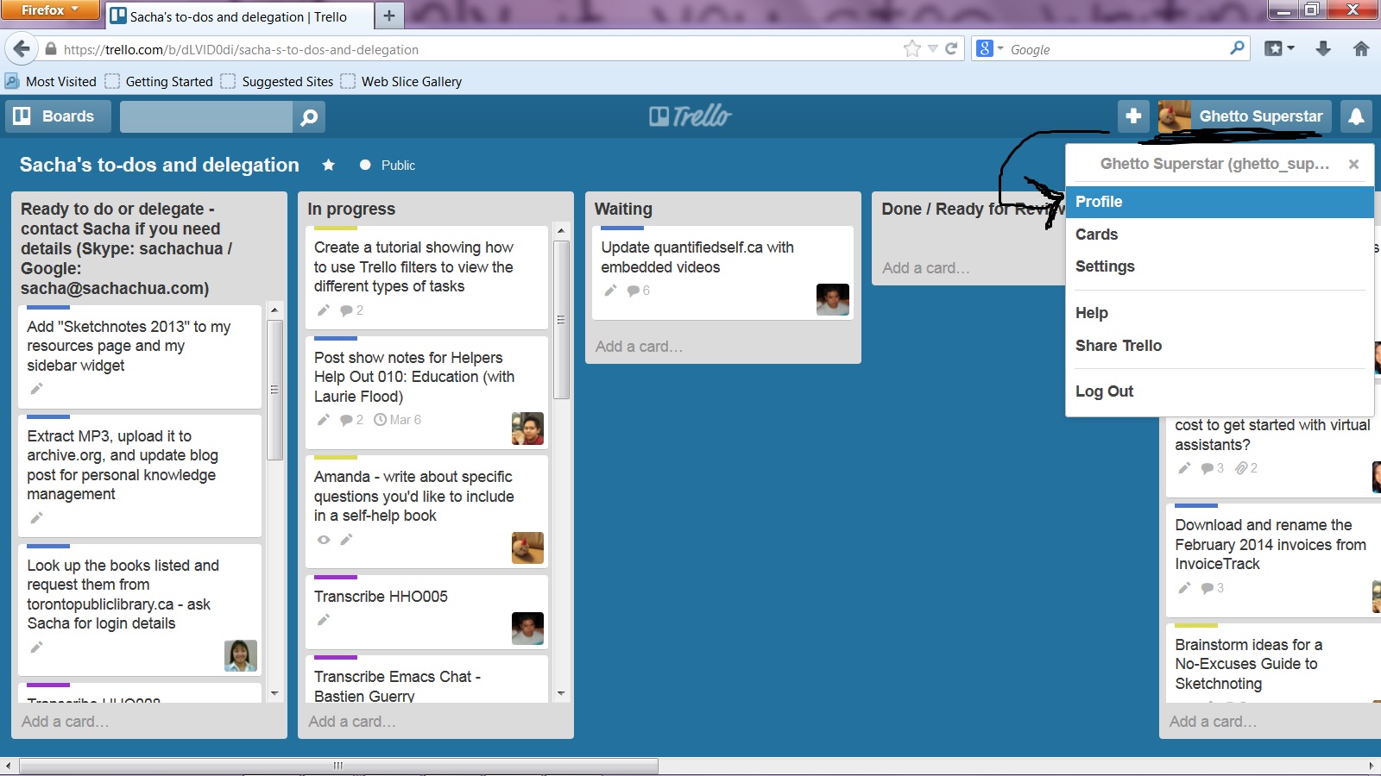Click the search magnifier in the Google box
Viewport: 1381px width, 776px height.
click(1237, 48)
